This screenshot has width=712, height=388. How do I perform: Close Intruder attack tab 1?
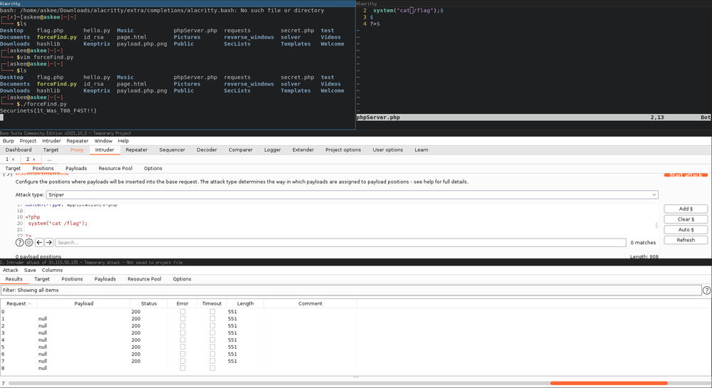coord(13,159)
